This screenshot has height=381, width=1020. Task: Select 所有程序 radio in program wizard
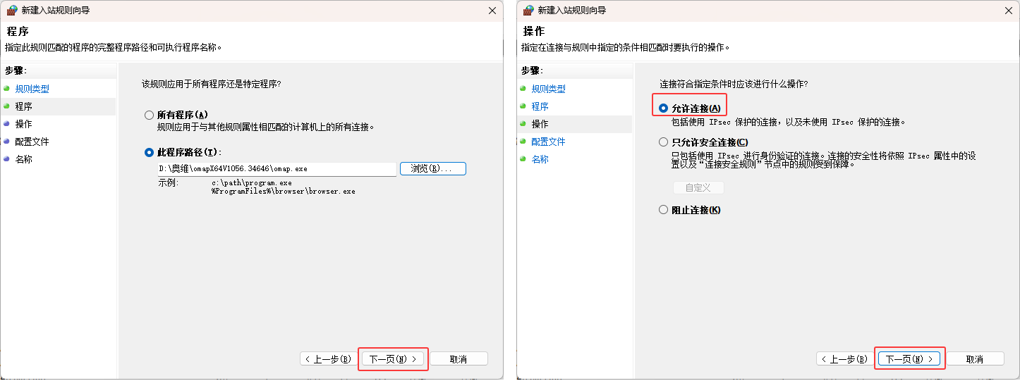pyautogui.click(x=149, y=115)
